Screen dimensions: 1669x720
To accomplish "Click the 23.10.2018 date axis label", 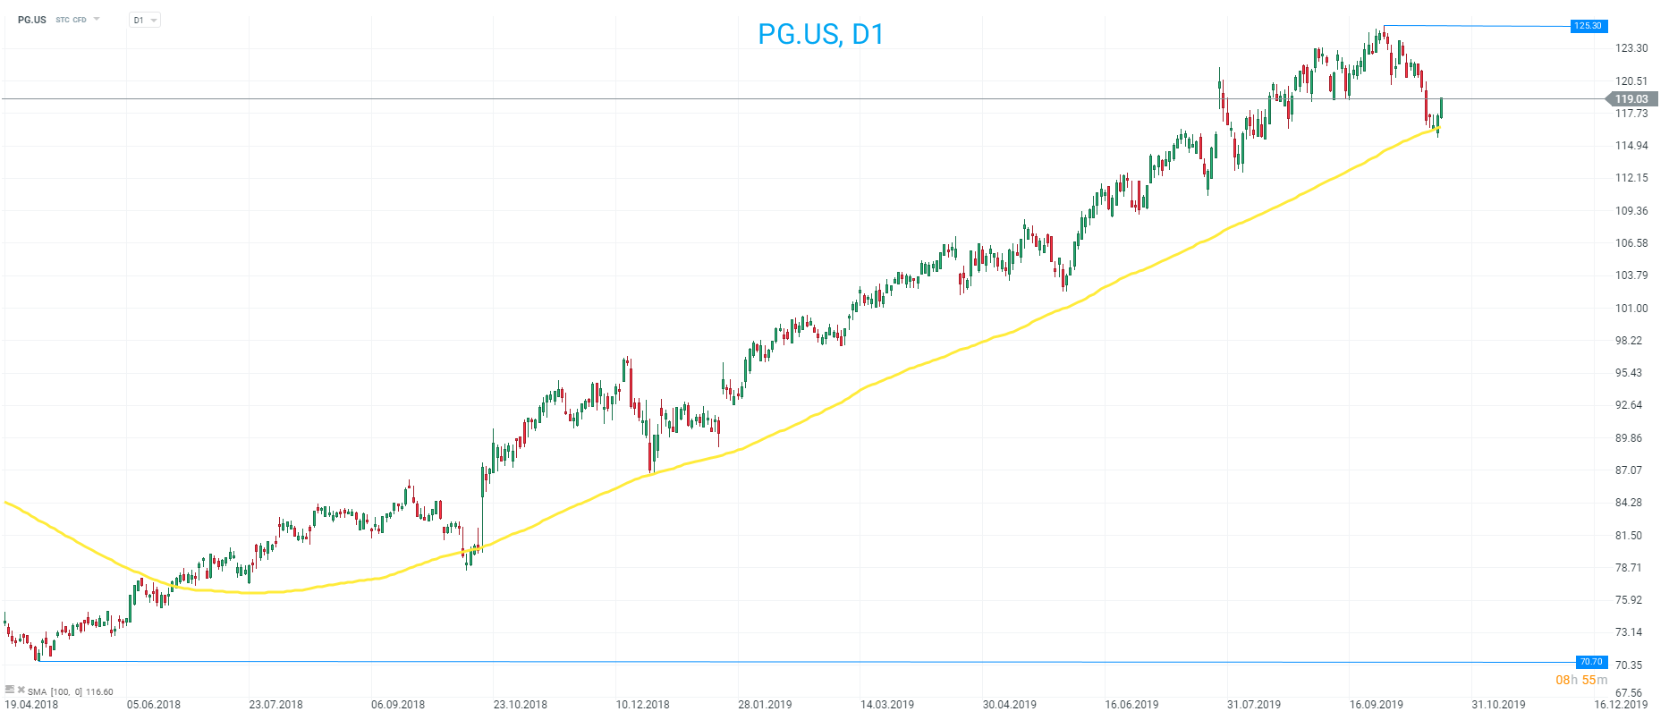I will [x=521, y=705].
